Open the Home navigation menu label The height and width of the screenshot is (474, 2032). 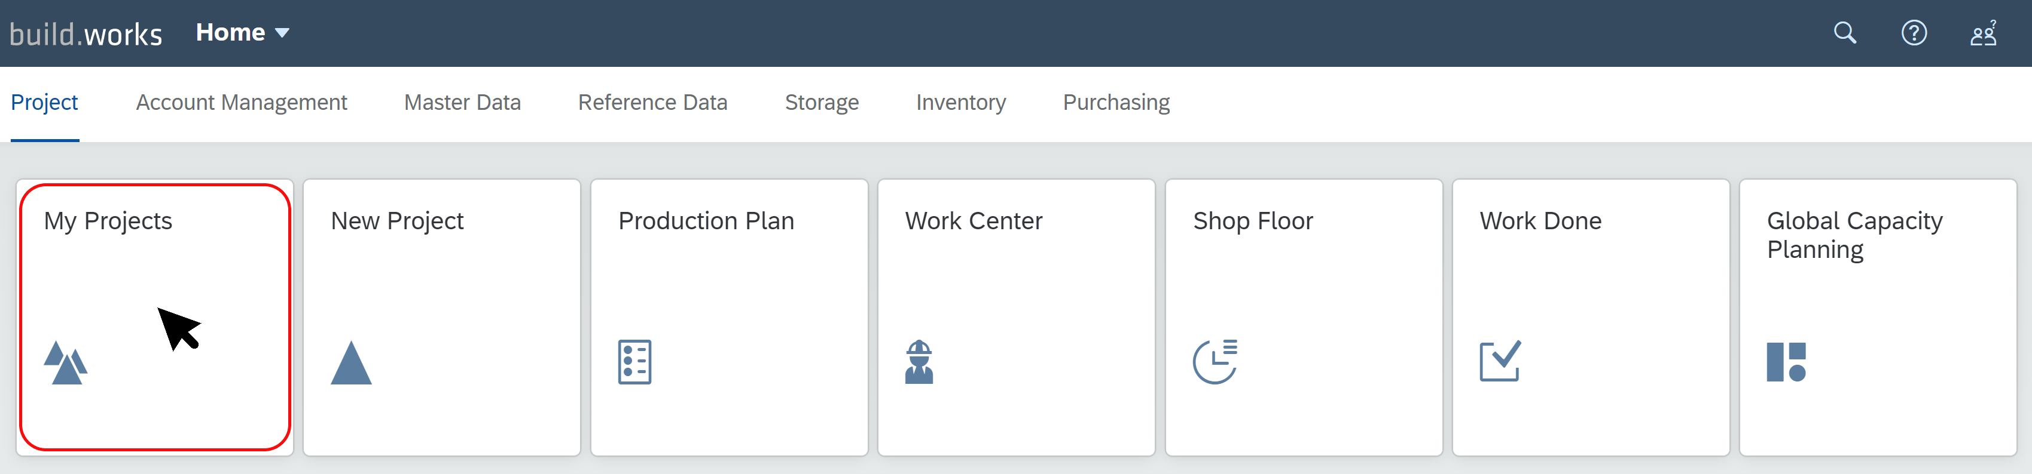click(230, 32)
